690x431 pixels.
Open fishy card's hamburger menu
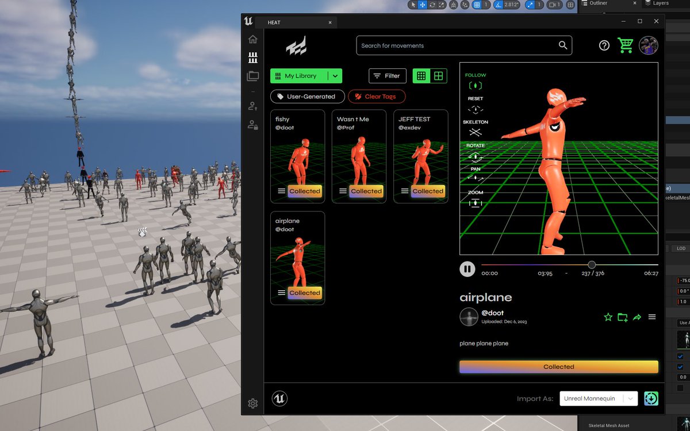pos(282,191)
